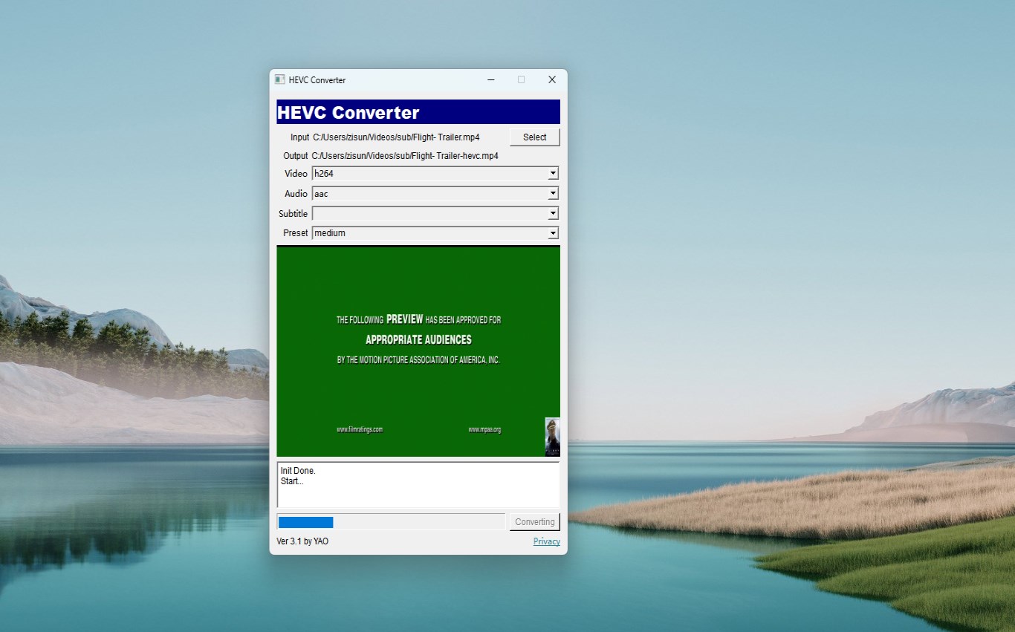
Task: Open the Privacy link
Action: coord(546,541)
